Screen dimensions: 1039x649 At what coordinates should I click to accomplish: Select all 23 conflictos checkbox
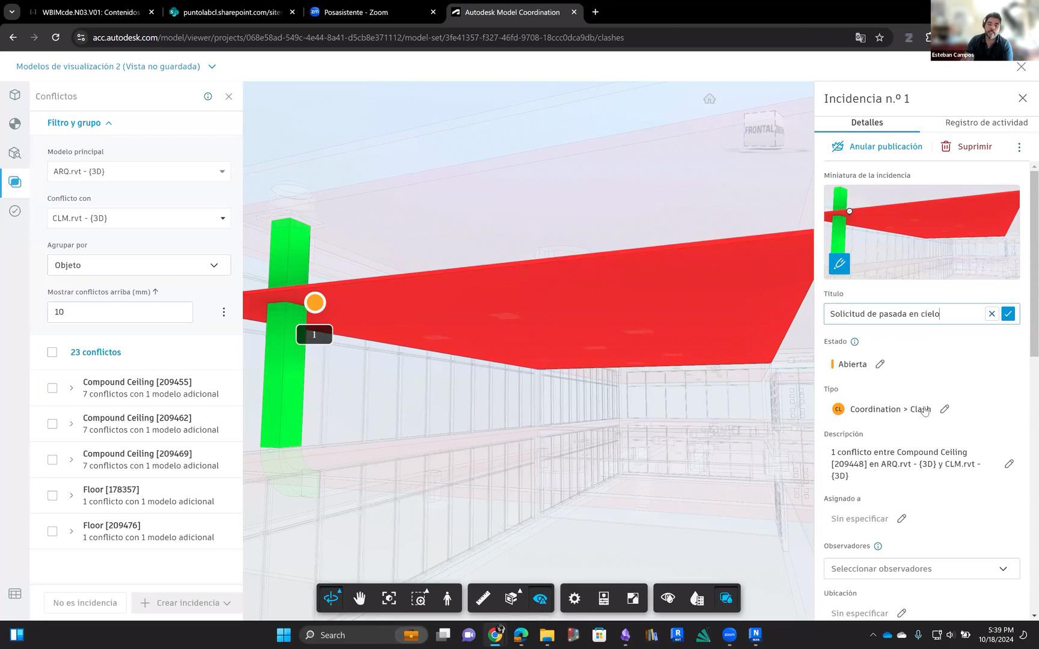coord(52,352)
